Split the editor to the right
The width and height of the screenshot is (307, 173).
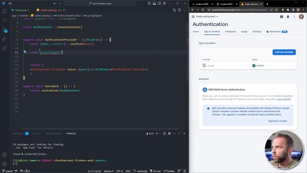(179, 10)
